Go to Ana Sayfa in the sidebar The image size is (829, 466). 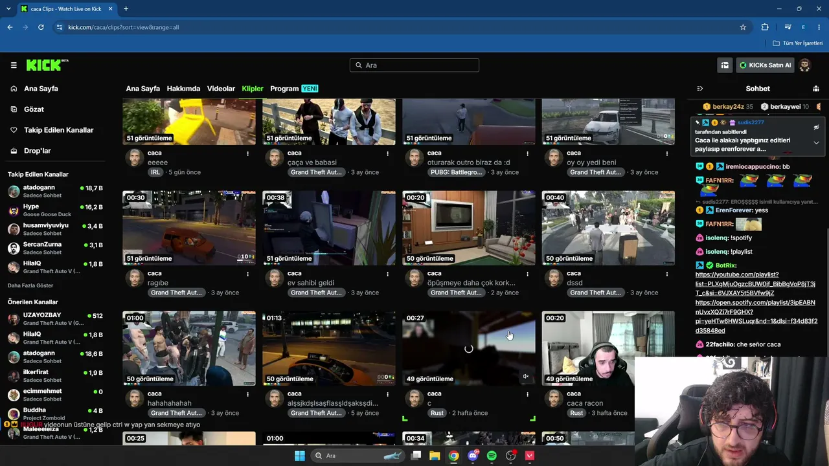tap(41, 89)
